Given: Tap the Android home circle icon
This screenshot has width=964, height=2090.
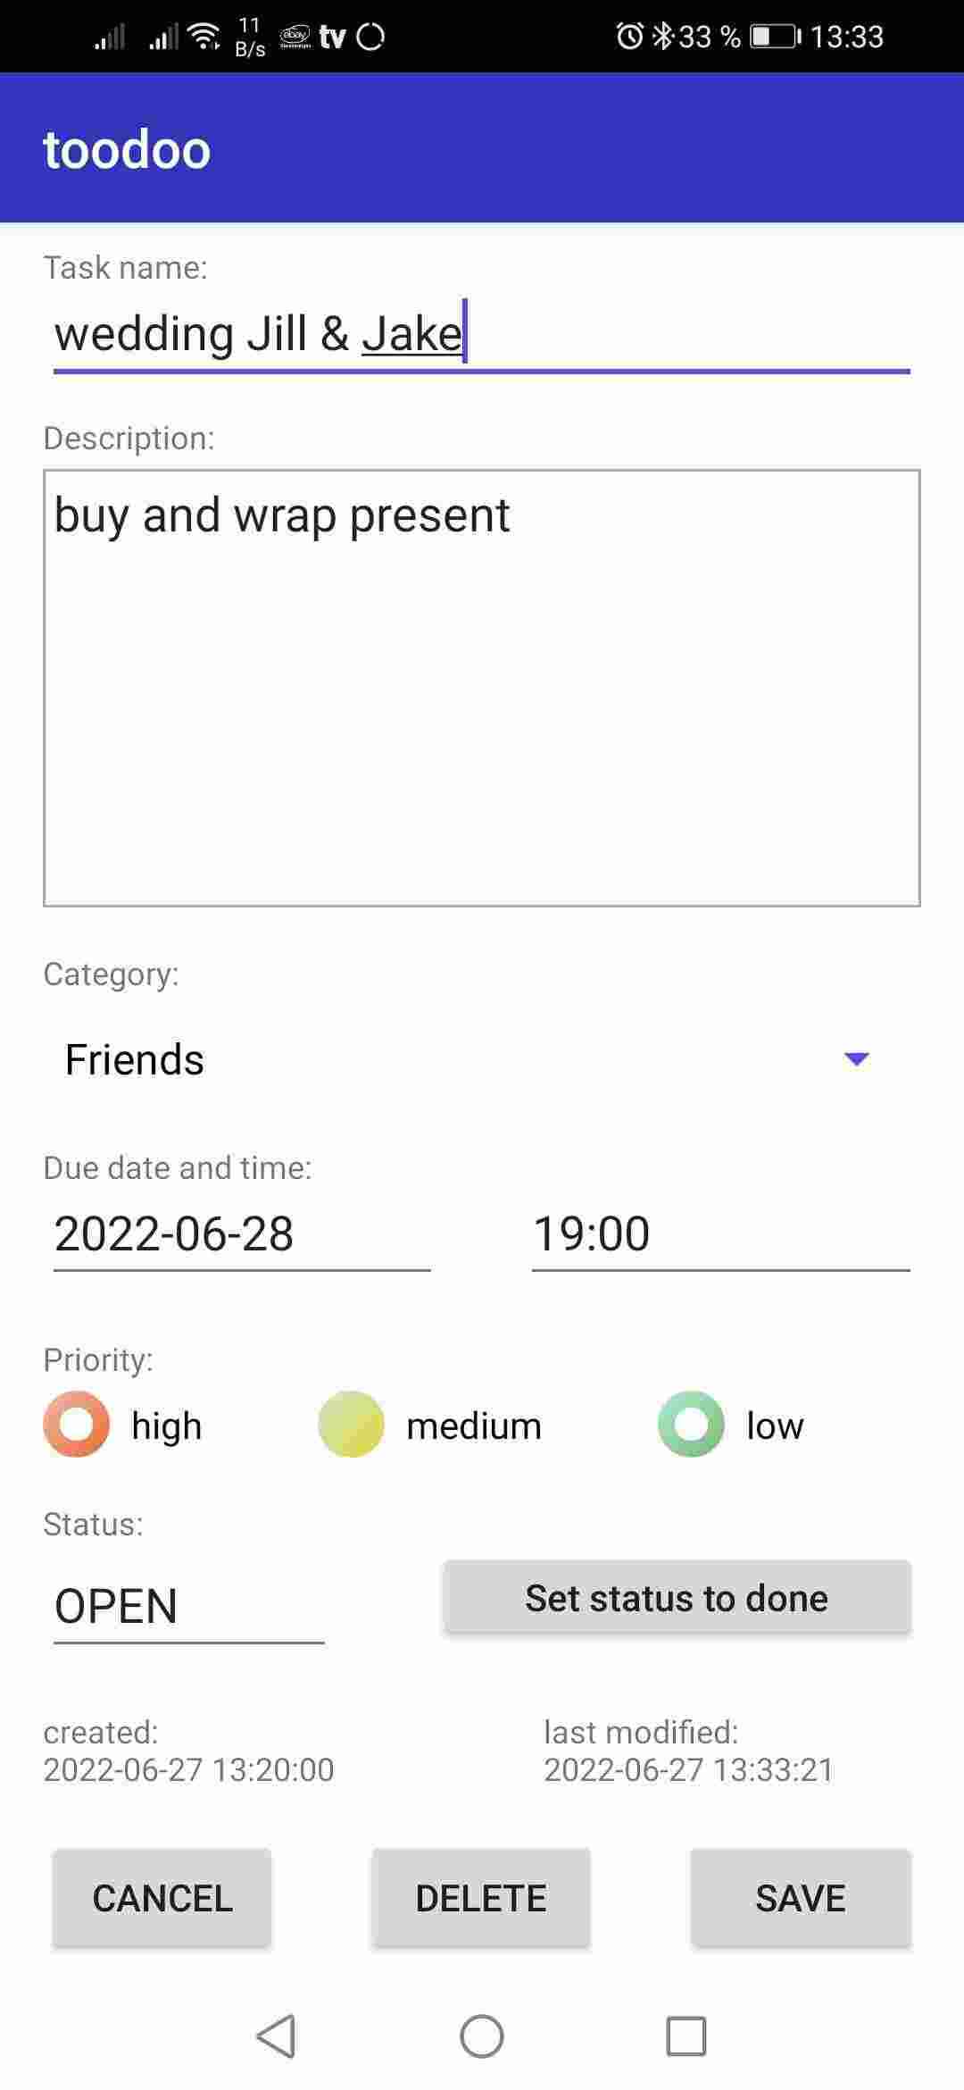Looking at the screenshot, I should coord(482,2036).
